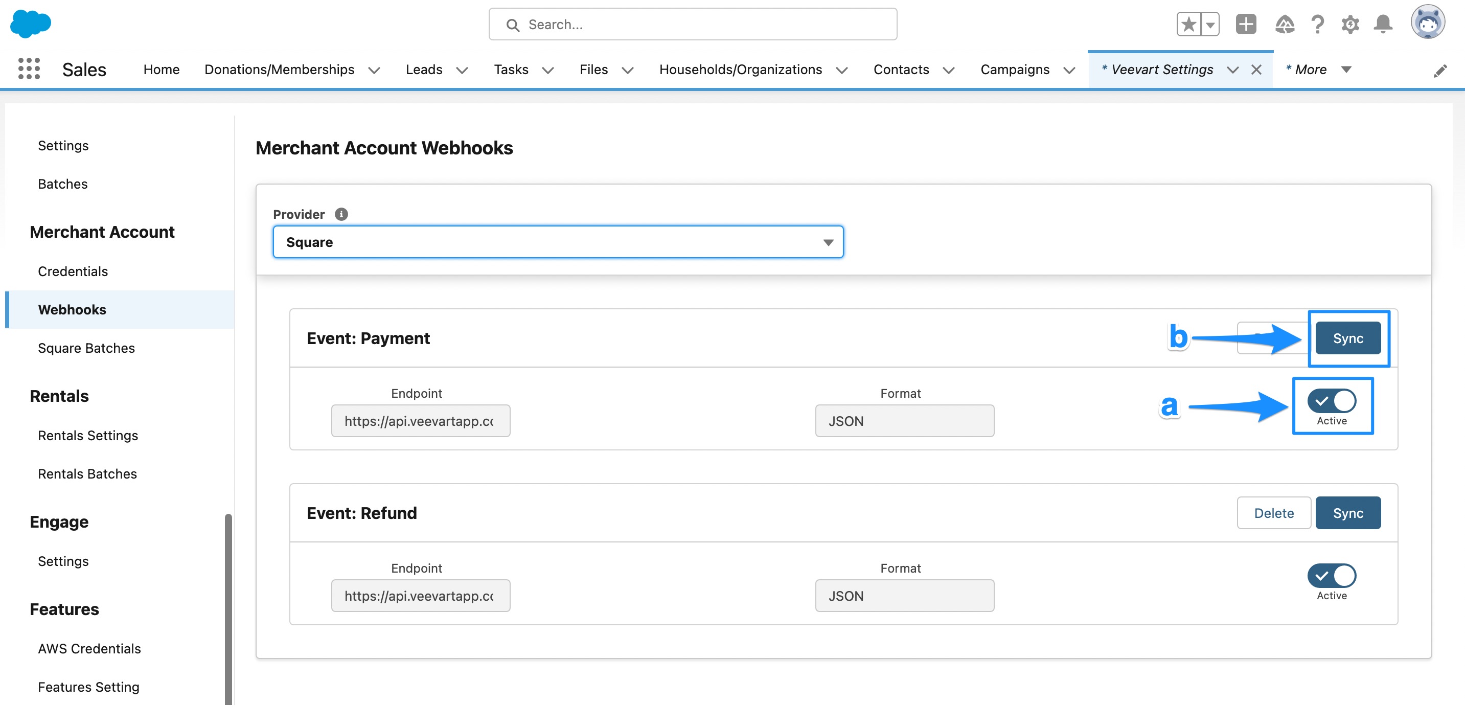Toggle Active switch for Payment event
The height and width of the screenshot is (726, 1465).
[1333, 400]
